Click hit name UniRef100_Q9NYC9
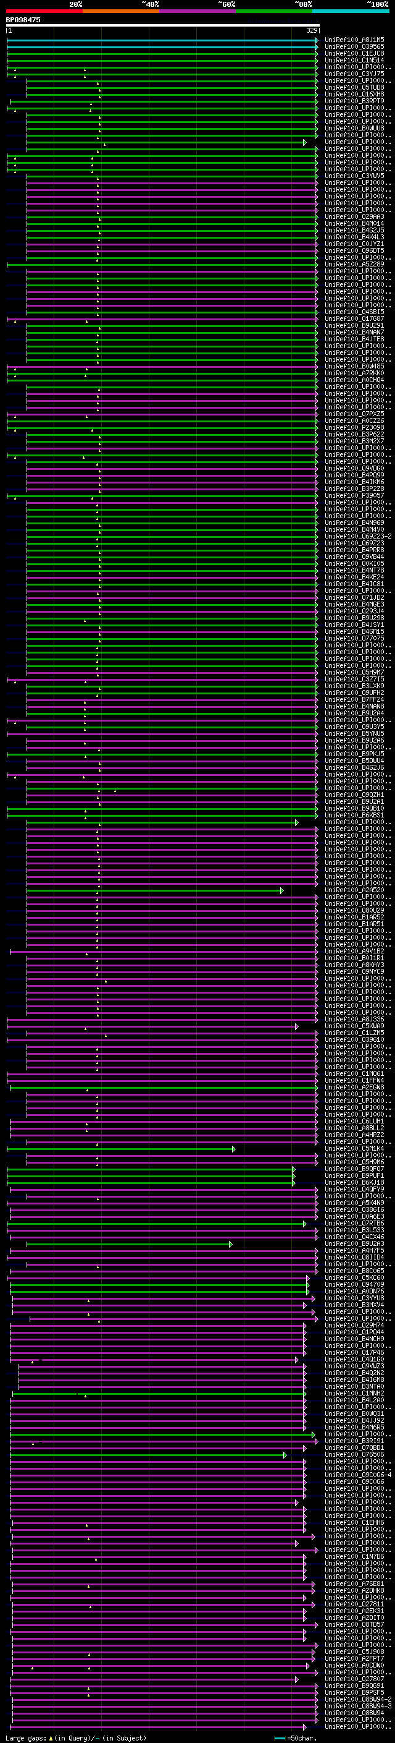The image size is (395, 1743). (354, 971)
